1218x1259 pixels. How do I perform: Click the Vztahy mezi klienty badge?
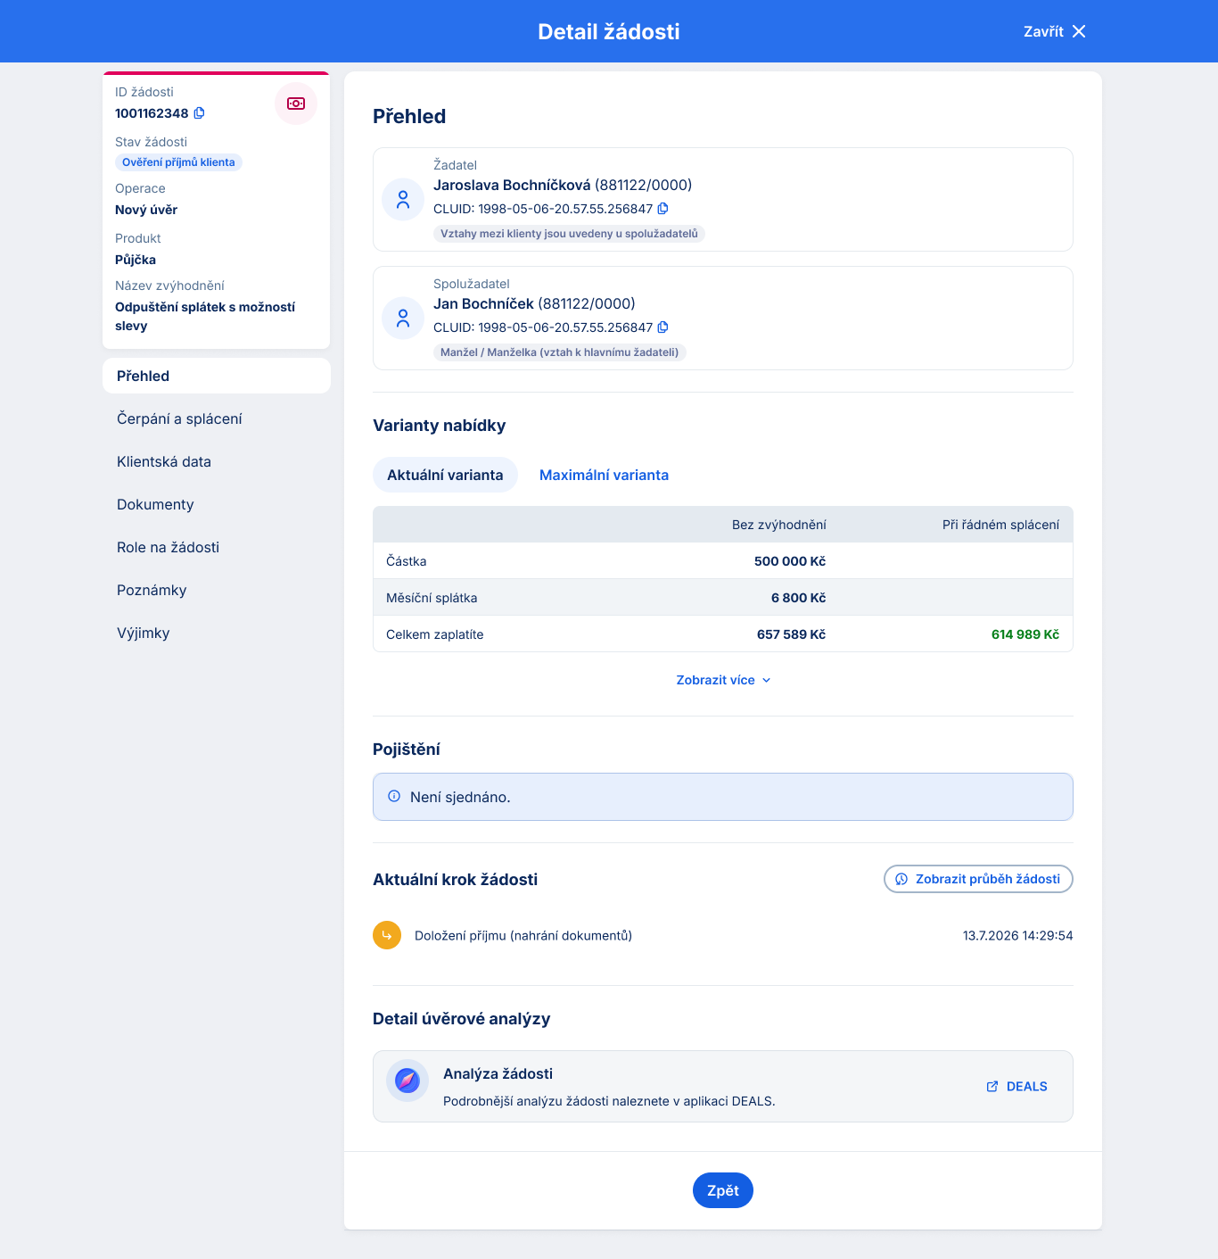pos(569,234)
